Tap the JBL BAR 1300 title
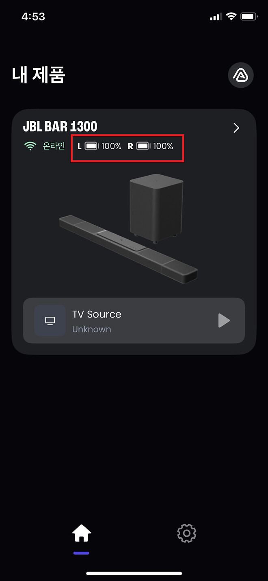This screenshot has width=268, height=581. pyautogui.click(x=60, y=126)
